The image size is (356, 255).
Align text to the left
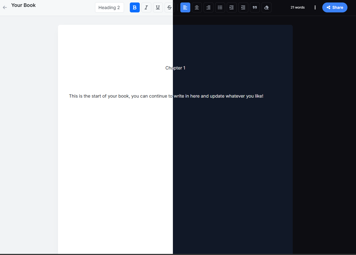coord(185,7)
